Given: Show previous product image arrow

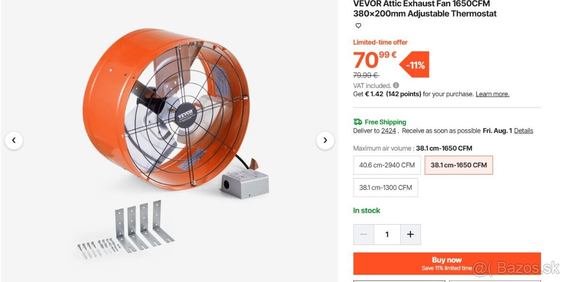Looking at the screenshot, I should pyautogui.click(x=14, y=140).
